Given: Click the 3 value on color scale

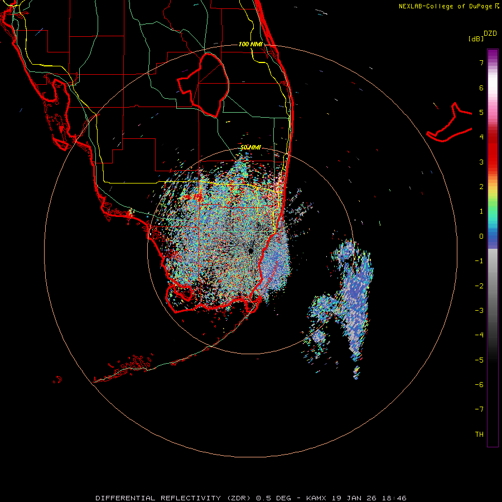Looking at the screenshot, I should point(481,162).
